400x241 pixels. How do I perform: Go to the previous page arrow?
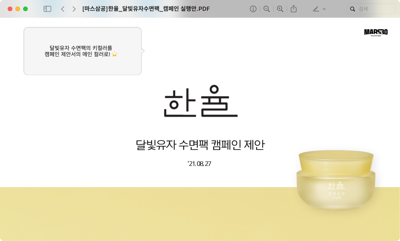[x=63, y=9]
